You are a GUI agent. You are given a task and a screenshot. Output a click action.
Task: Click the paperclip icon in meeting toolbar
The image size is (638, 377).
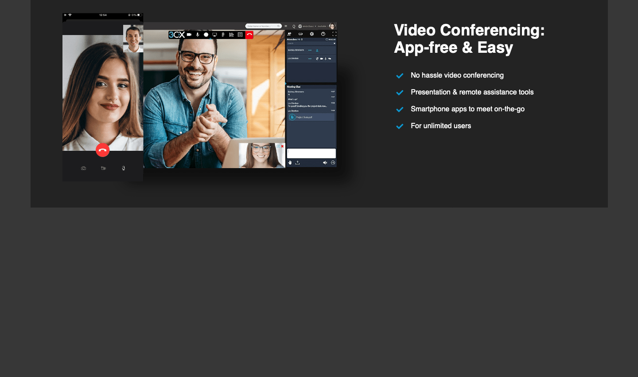(x=223, y=35)
